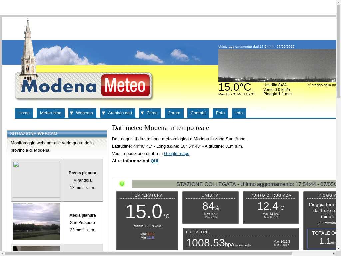
Task: Click the Dati meteo Modena in tempo reale heading
Action: [x=161, y=128]
